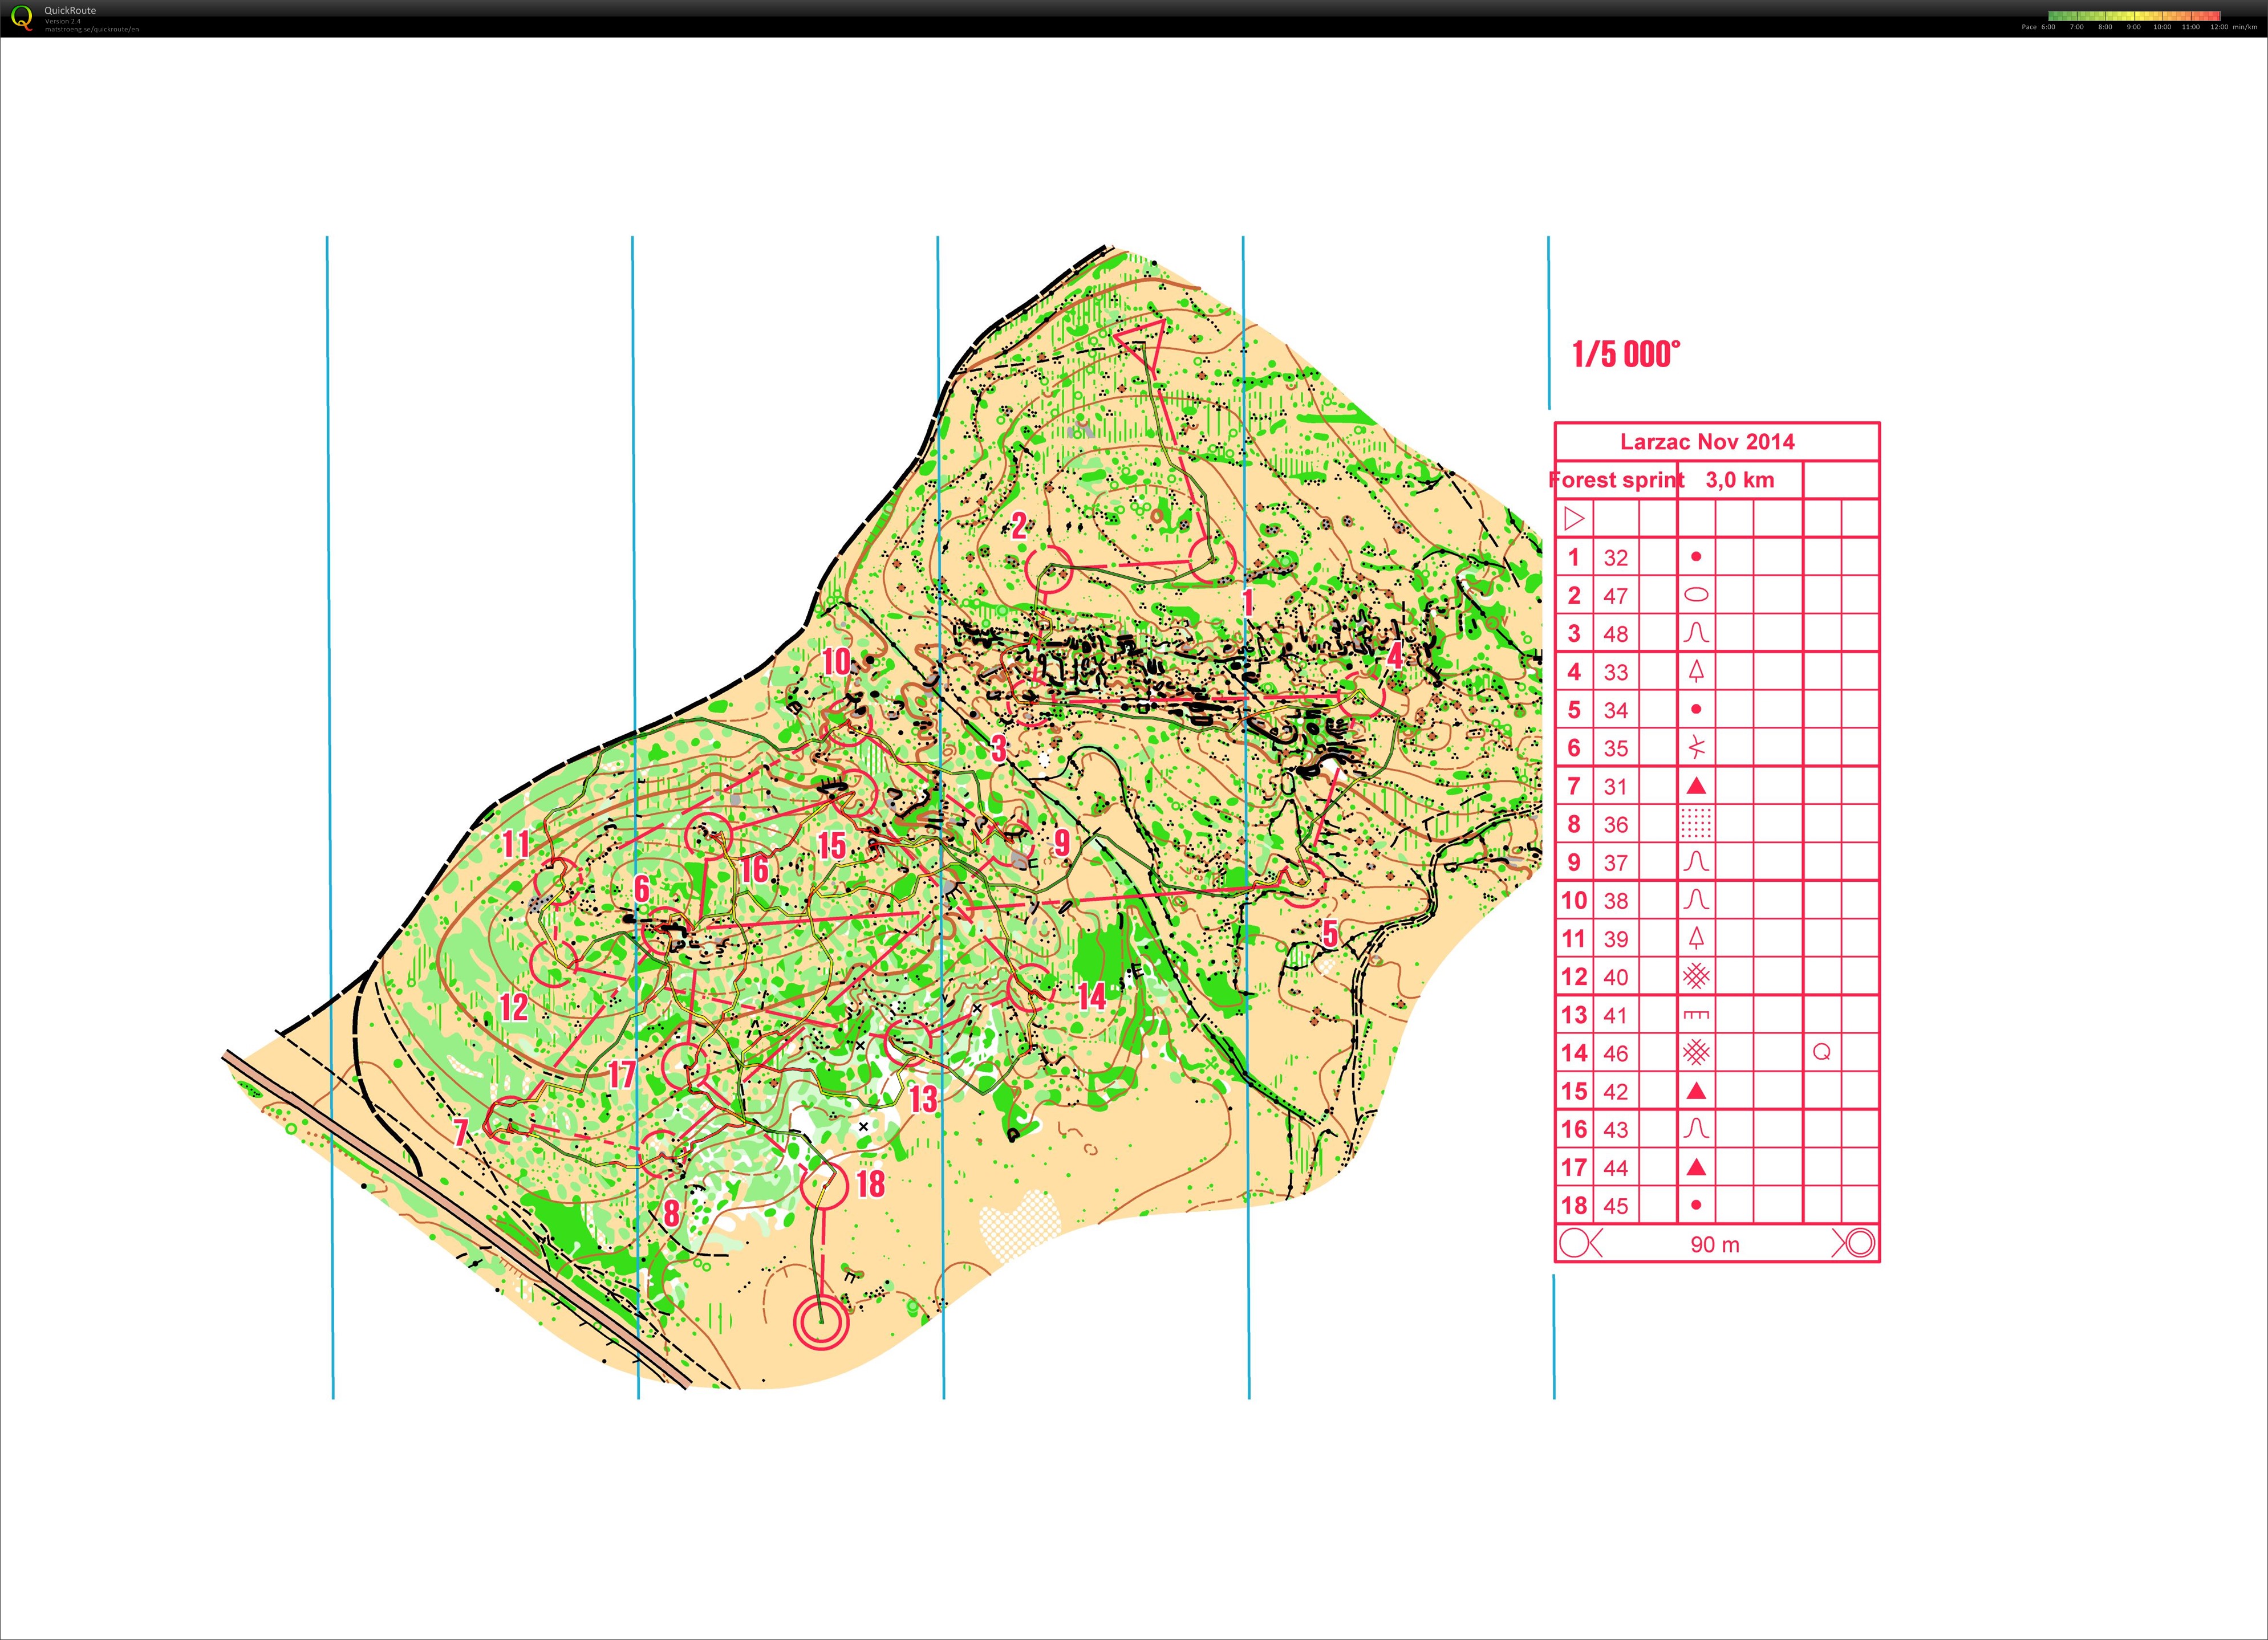Click the filled triangle symbol in row 7
This screenshot has width=2268, height=1640.
(x=1696, y=786)
